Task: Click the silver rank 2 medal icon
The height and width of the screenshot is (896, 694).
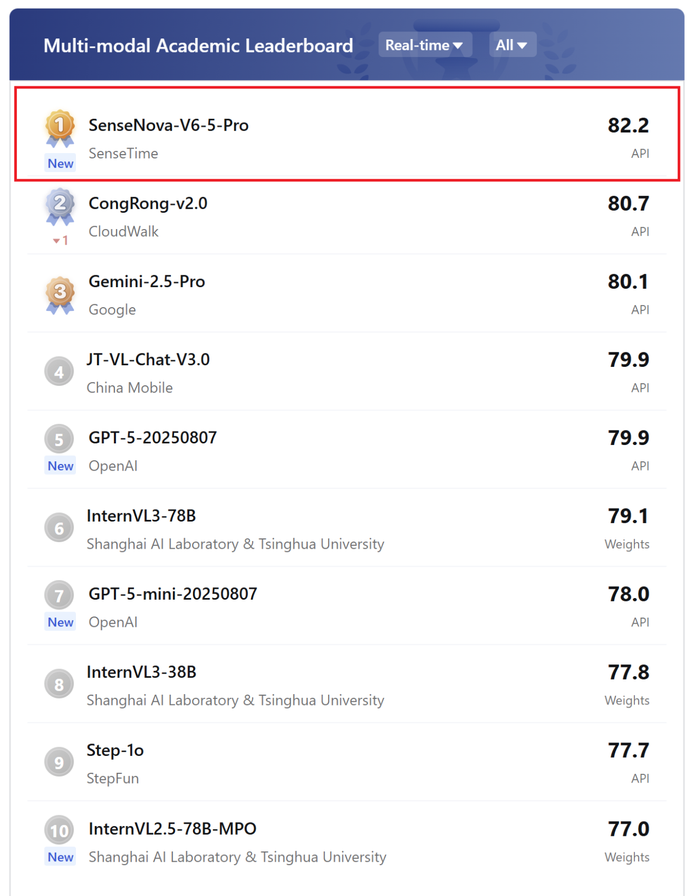Action: click(x=60, y=207)
